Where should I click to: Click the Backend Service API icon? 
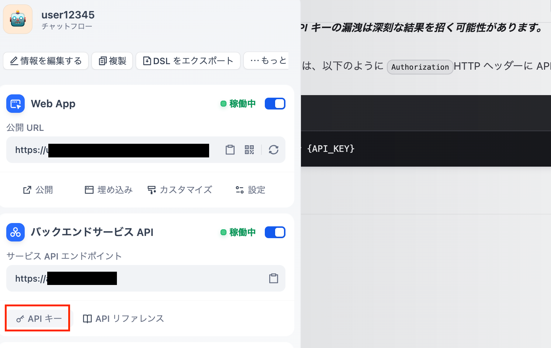[15, 232]
